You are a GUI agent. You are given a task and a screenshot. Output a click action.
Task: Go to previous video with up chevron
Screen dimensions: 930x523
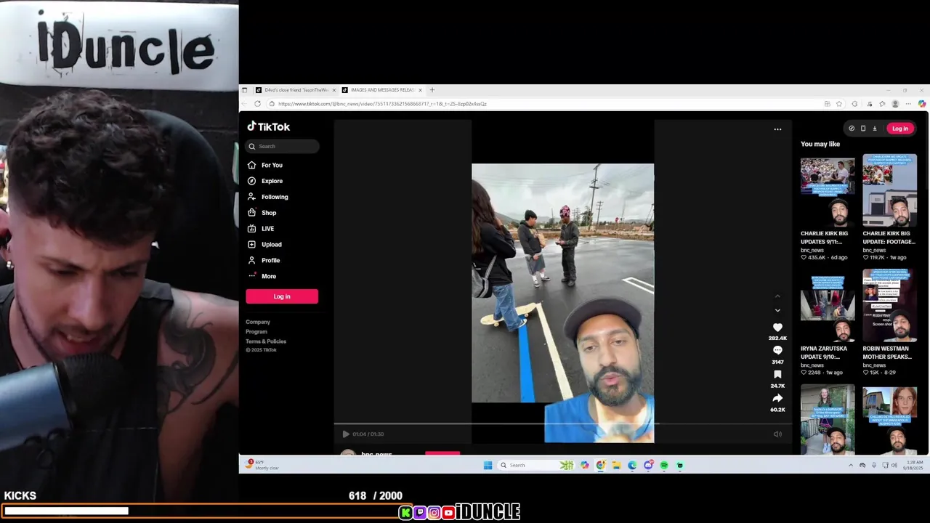click(x=777, y=296)
